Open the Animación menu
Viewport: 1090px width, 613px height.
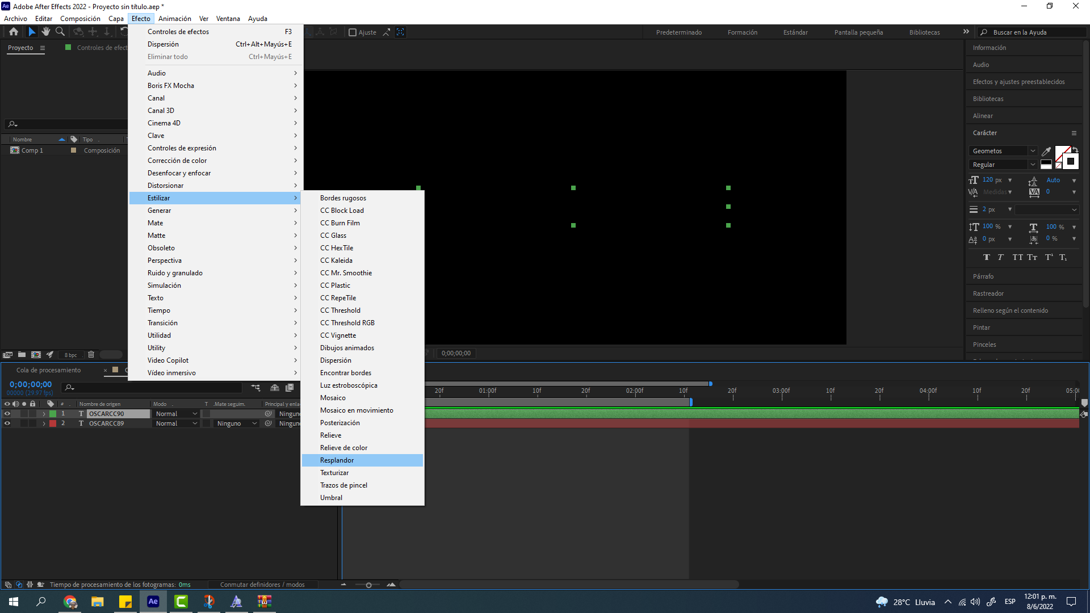click(174, 19)
